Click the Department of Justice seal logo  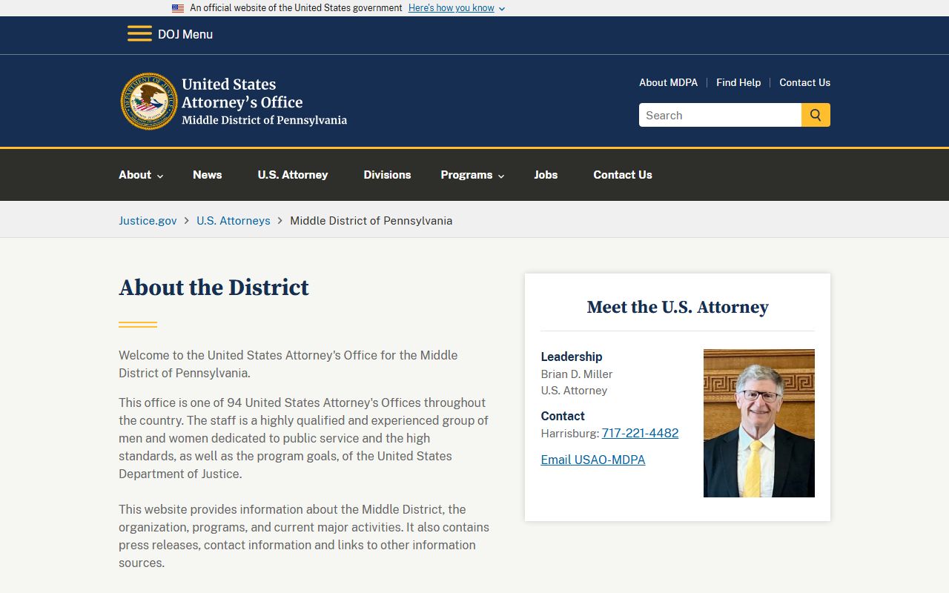click(149, 102)
